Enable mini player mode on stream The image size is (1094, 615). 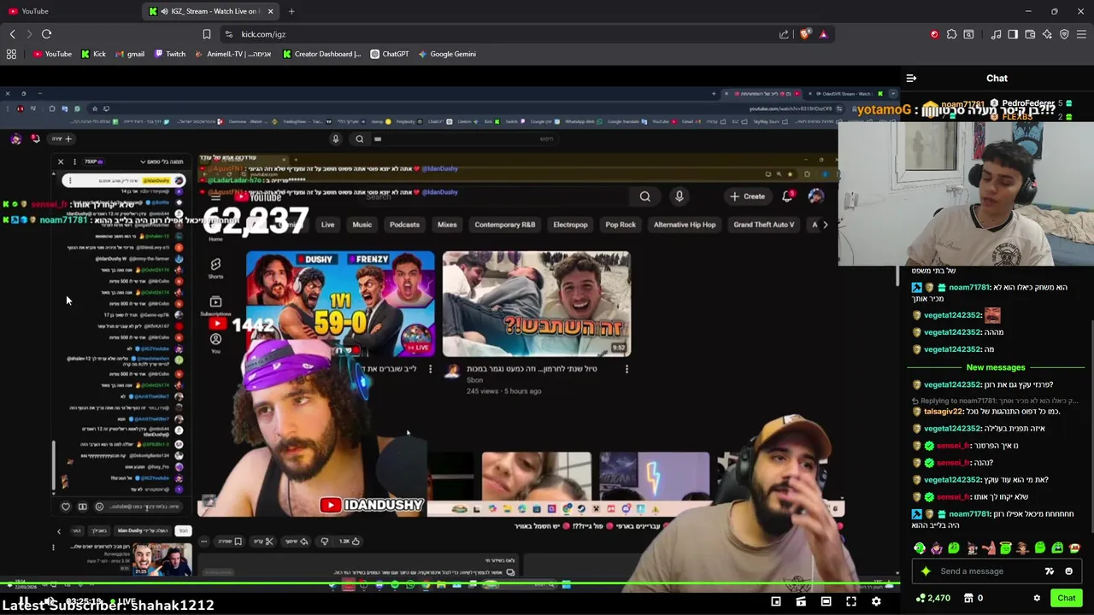[776, 601]
